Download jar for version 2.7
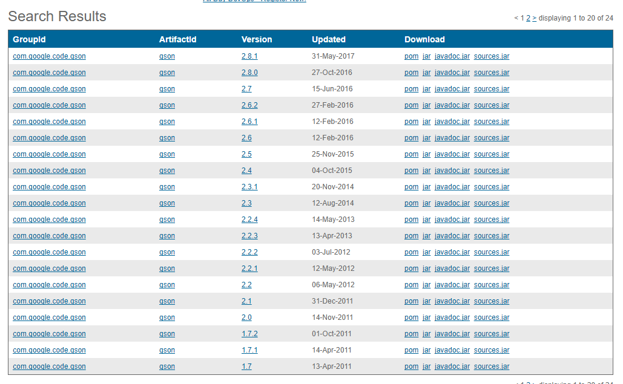 tap(427, 89)
